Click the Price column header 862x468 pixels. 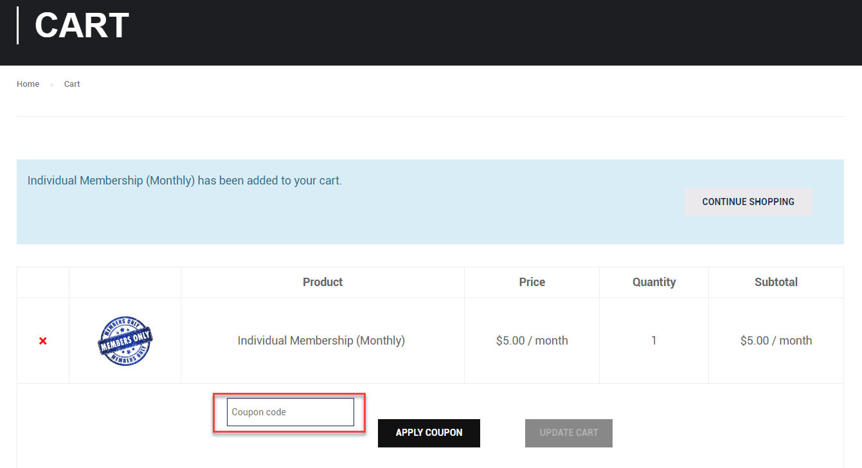[x=532, y=282]
